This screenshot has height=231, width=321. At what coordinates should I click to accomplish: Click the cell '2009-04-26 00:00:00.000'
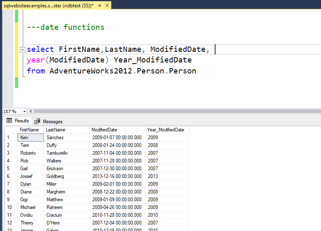tap(117, 207)
